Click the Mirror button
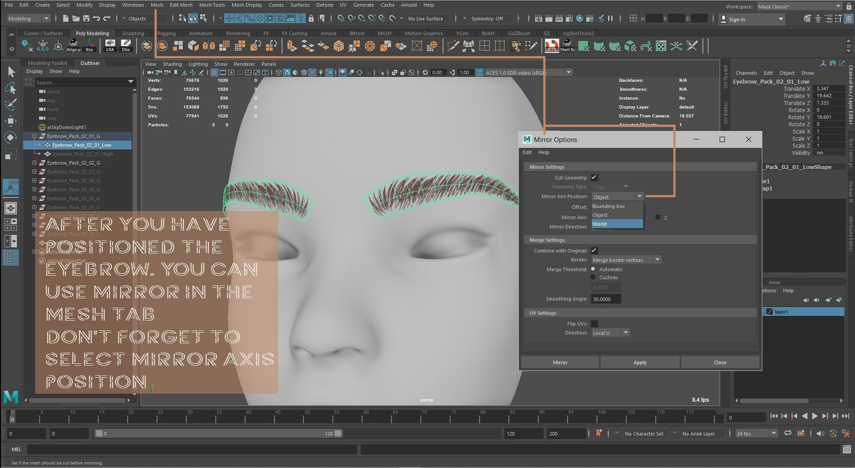Image resolution: width=855 pixels, height=468 pixels. [560, 362]
